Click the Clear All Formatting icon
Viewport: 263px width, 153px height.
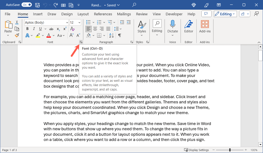click(x=72, y=29)
